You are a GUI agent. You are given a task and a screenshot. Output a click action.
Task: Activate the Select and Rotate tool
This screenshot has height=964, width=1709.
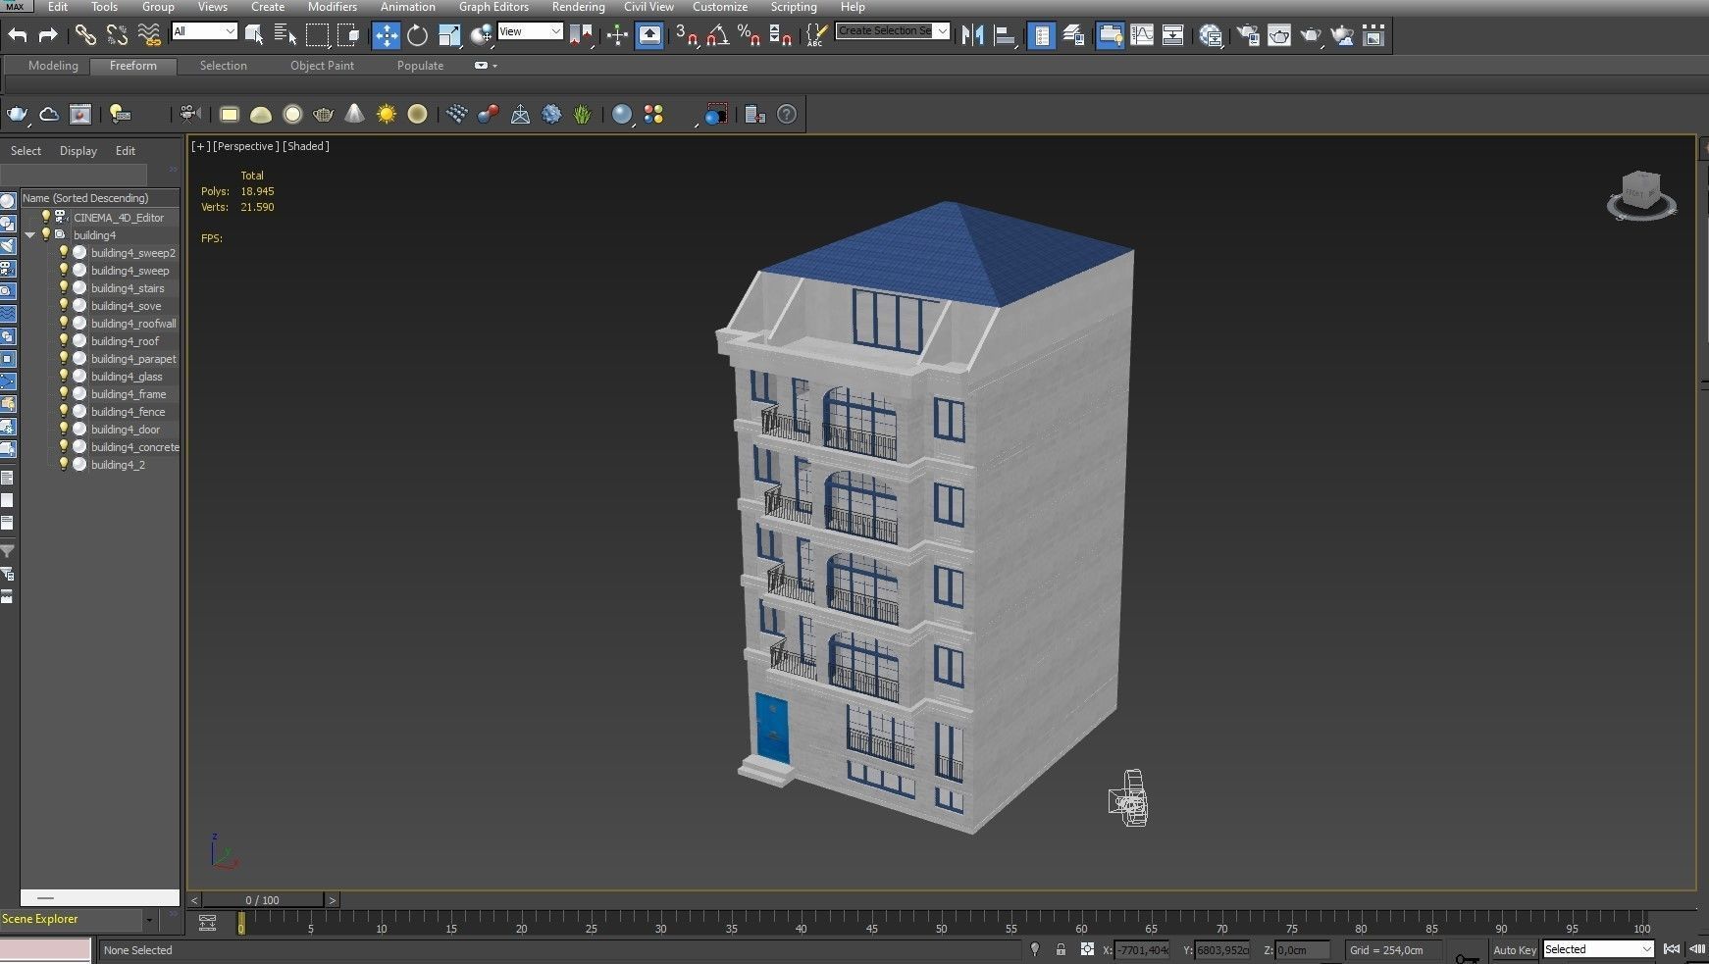[x=418, y=35]
